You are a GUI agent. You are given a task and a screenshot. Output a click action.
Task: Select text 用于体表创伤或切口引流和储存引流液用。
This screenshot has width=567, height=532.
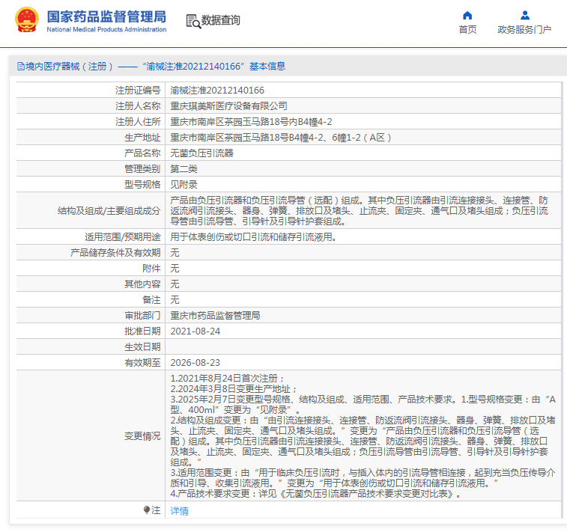click(253, 237)
